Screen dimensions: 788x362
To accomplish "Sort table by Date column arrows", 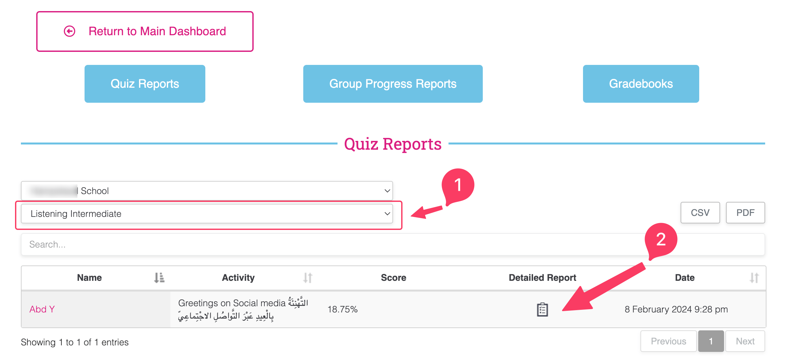I will click(x=754, y=278).
